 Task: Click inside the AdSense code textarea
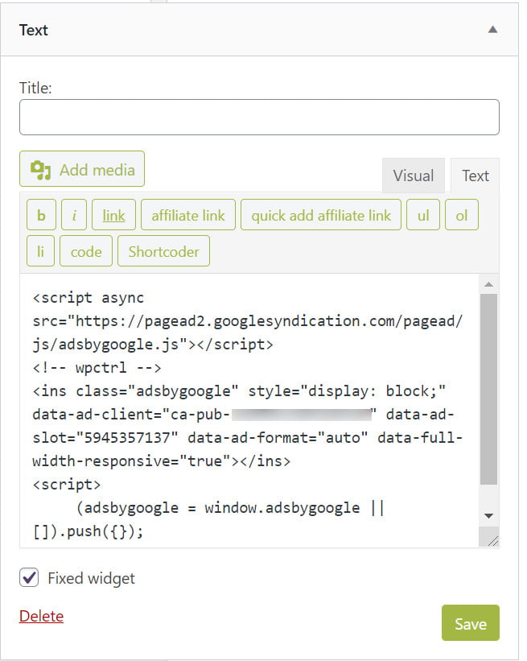249,411
